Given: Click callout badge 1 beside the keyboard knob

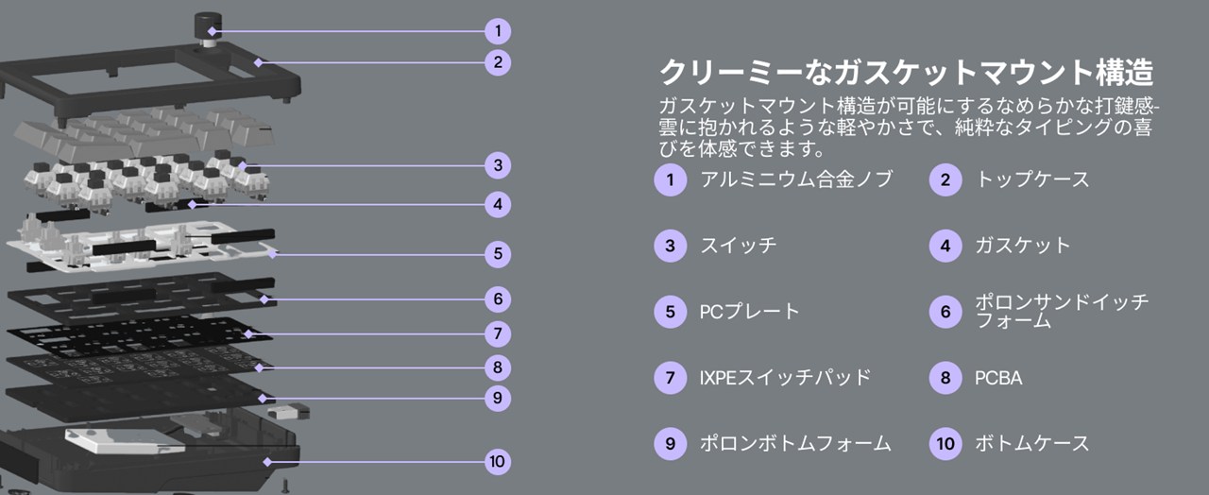Looking at the screenshot, I should point(497,31).
